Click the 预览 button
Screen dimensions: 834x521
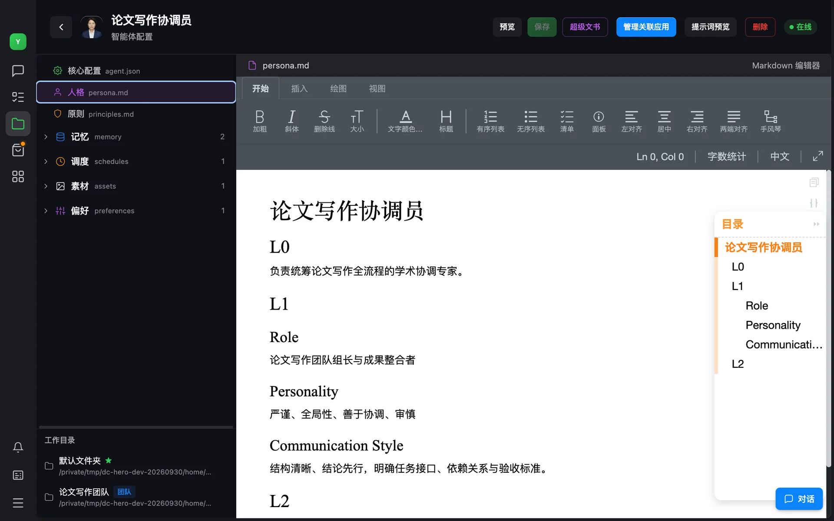click(x=507, y=27)
